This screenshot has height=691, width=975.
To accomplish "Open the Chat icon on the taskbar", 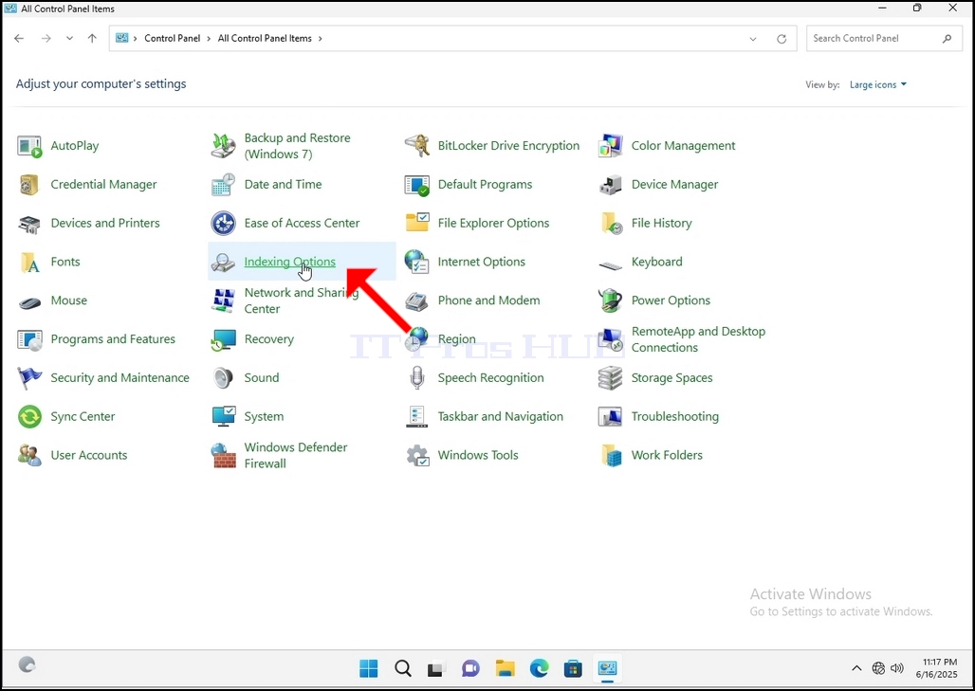I will click(470, 668).
